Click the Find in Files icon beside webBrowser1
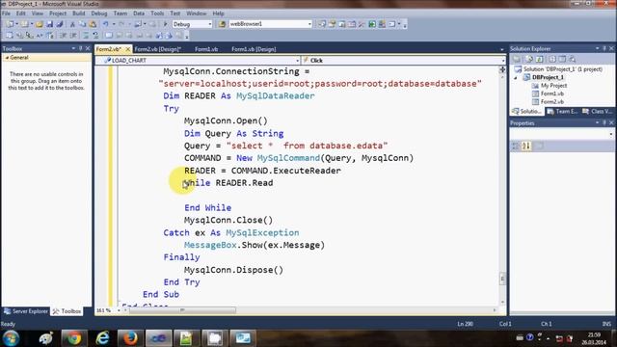This screenshot has width=617, height=347. tap(222, 24)
